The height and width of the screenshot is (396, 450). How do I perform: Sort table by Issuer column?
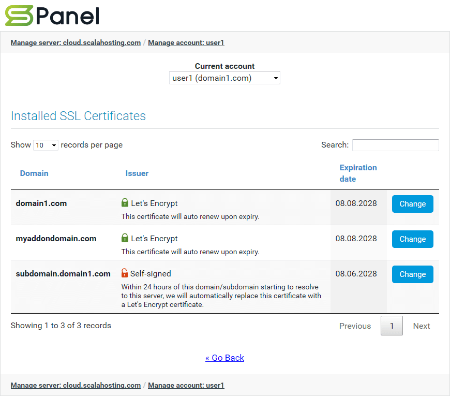click(137, 173)
